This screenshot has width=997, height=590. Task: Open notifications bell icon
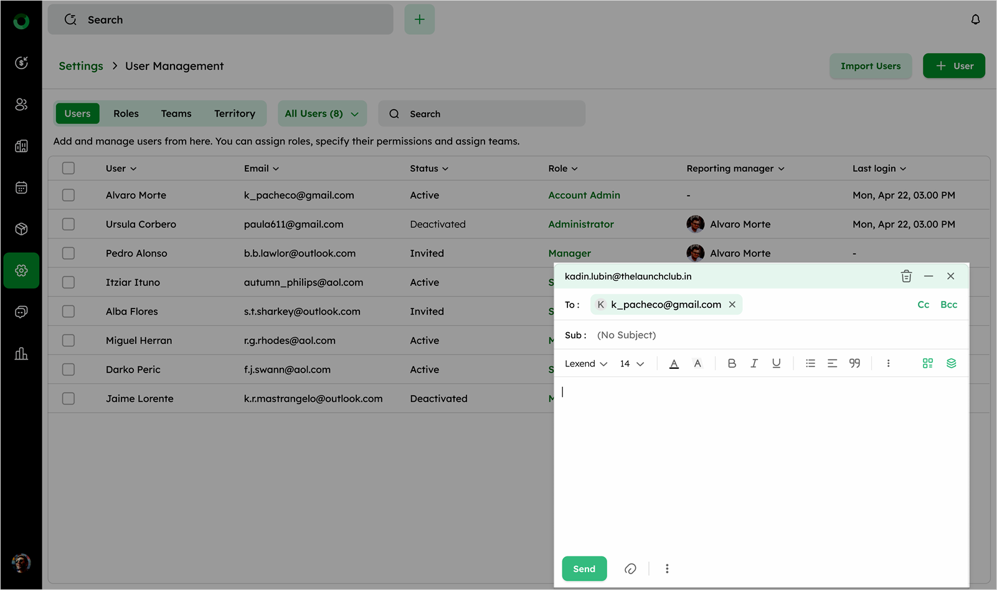point(975,19)
